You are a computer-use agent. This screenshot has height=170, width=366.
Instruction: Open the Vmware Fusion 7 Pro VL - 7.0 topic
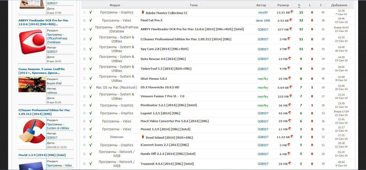pyautogui.click(x=162, y=96)
